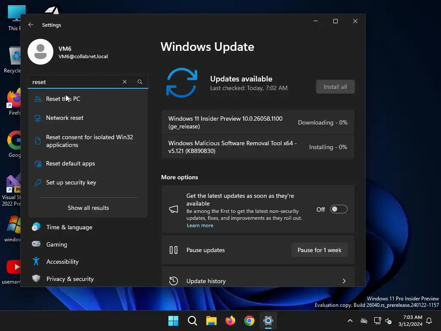Launch Google Chrome from the taskbar

(249, 321)
